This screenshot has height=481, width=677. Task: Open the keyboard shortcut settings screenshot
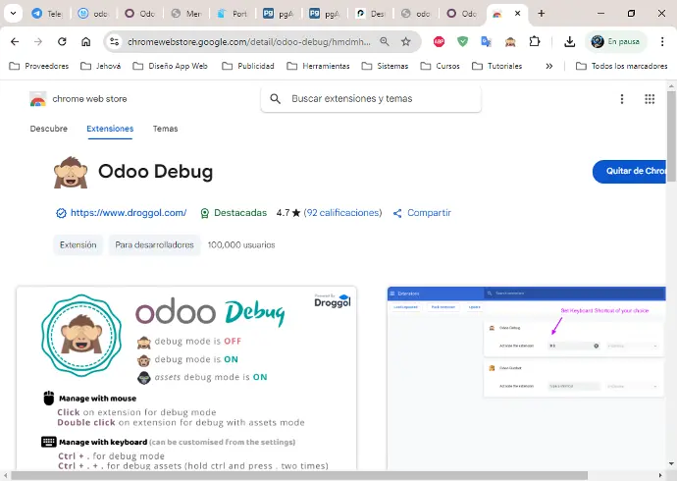[x=526, y=378]
